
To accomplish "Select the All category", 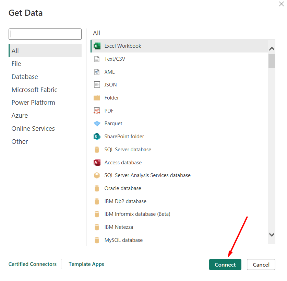I will pos(45,50).
